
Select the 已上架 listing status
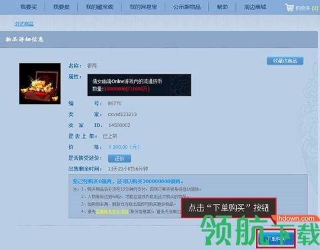coord(110,136)
